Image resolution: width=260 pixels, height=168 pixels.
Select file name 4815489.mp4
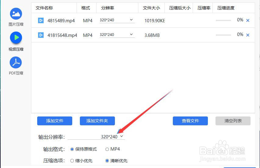61,21
